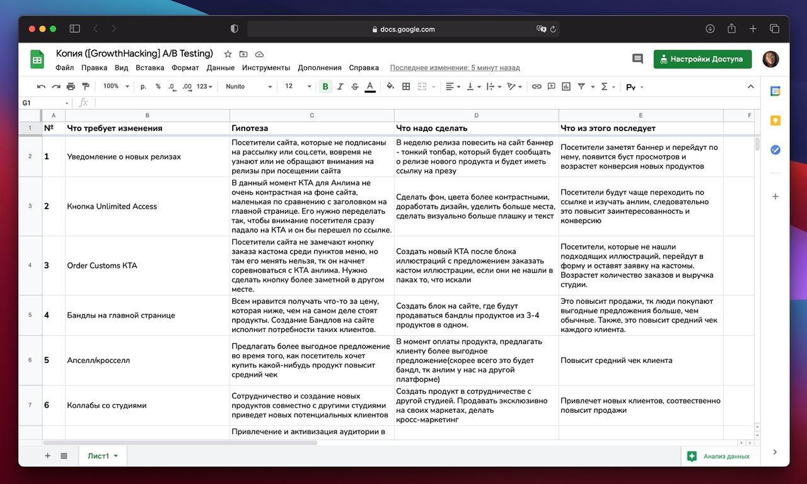Viewport: 807px width, 484px height.
Task: Insert a comment from toolbar
Action: (552, 86)
